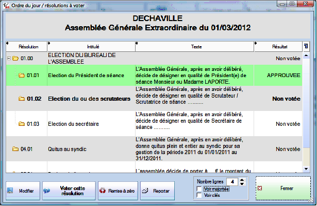Click text about Scrutateur / Scrutatrice de séance
The width and height of the screenshot is (317, 206).
point(190,96)
